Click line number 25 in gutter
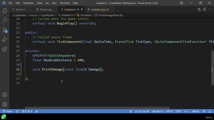 [18, 42]
